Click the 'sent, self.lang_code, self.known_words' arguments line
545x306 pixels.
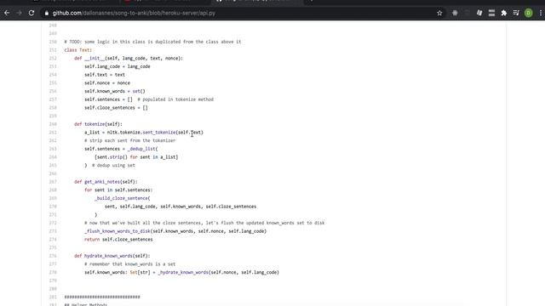tap(181, 207)
